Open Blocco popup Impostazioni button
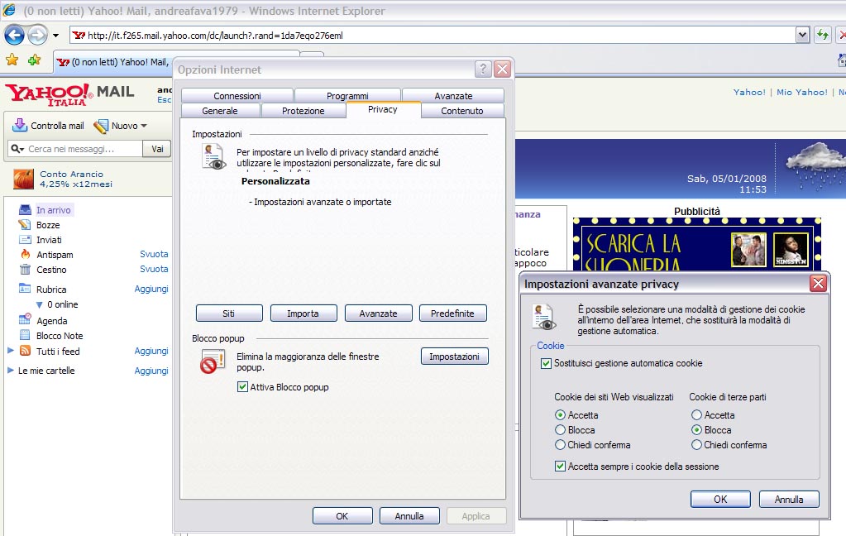The image size is (846, 536). tap(454, 357)
